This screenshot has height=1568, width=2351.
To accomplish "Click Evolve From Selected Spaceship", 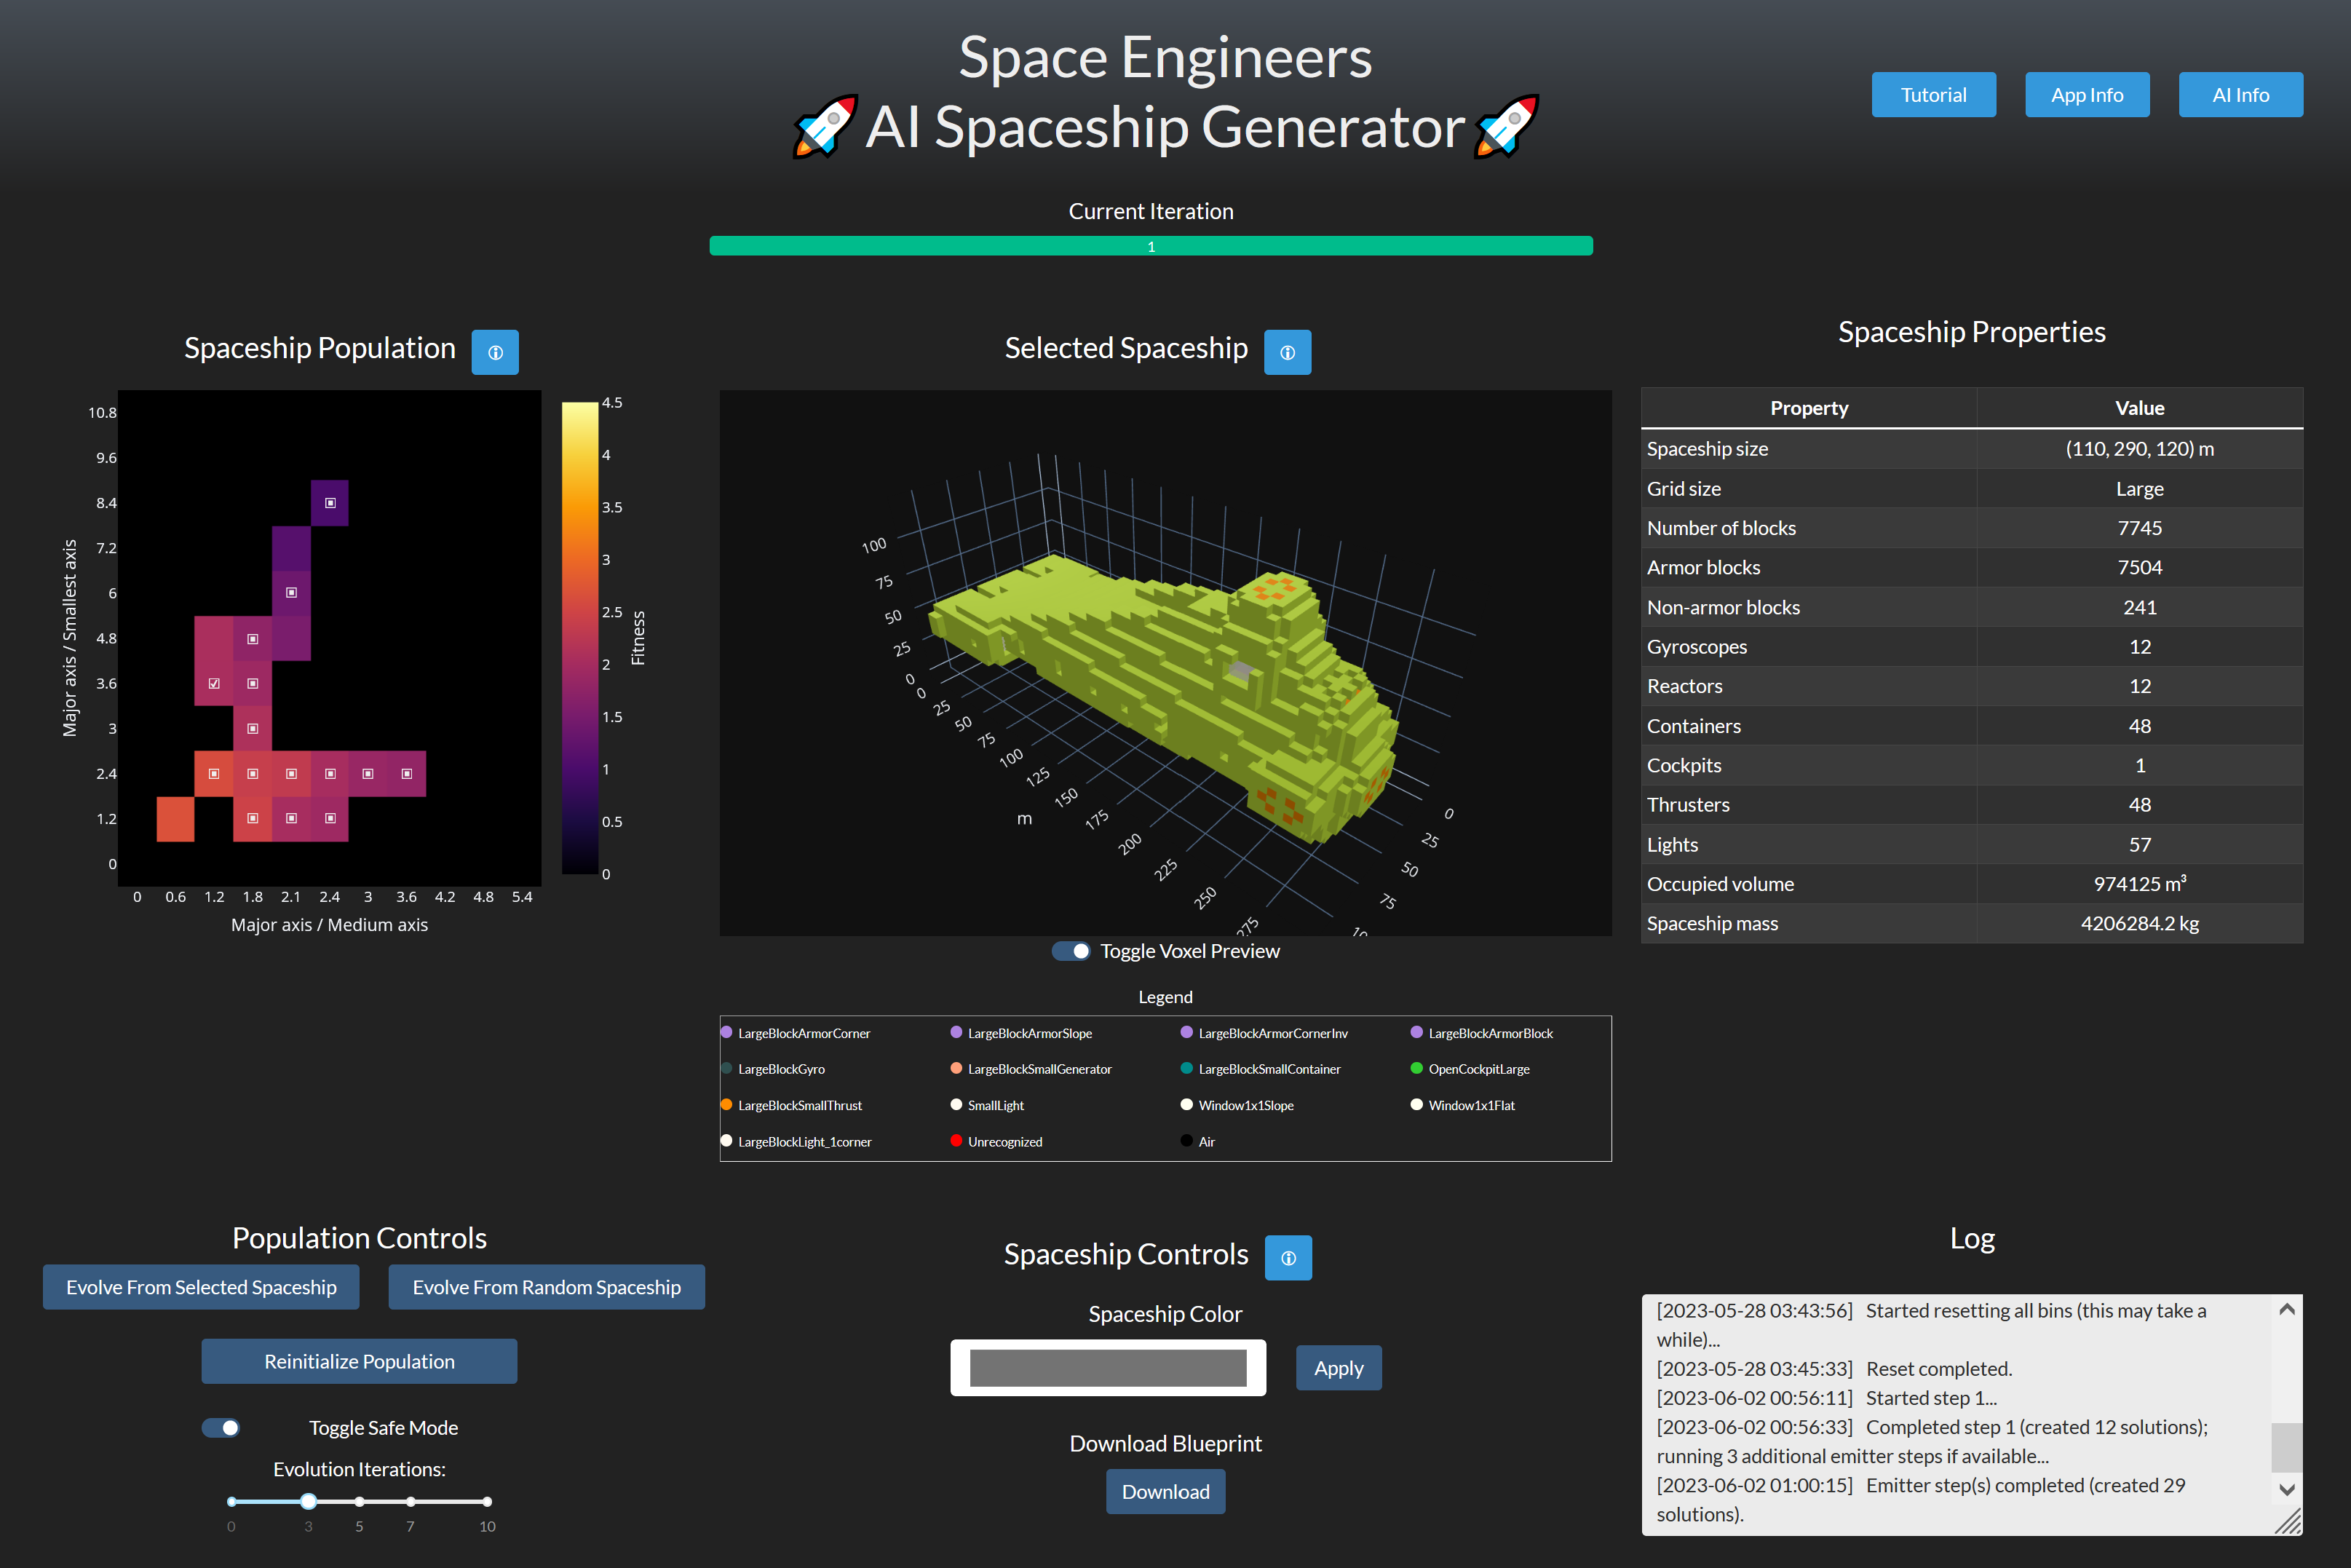I will [201, 1287].
